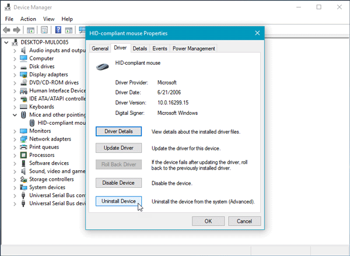Click the Show/Hide Console Tree toolbar icon
This screenshot has height=256, width=350.
coord(30,30)
